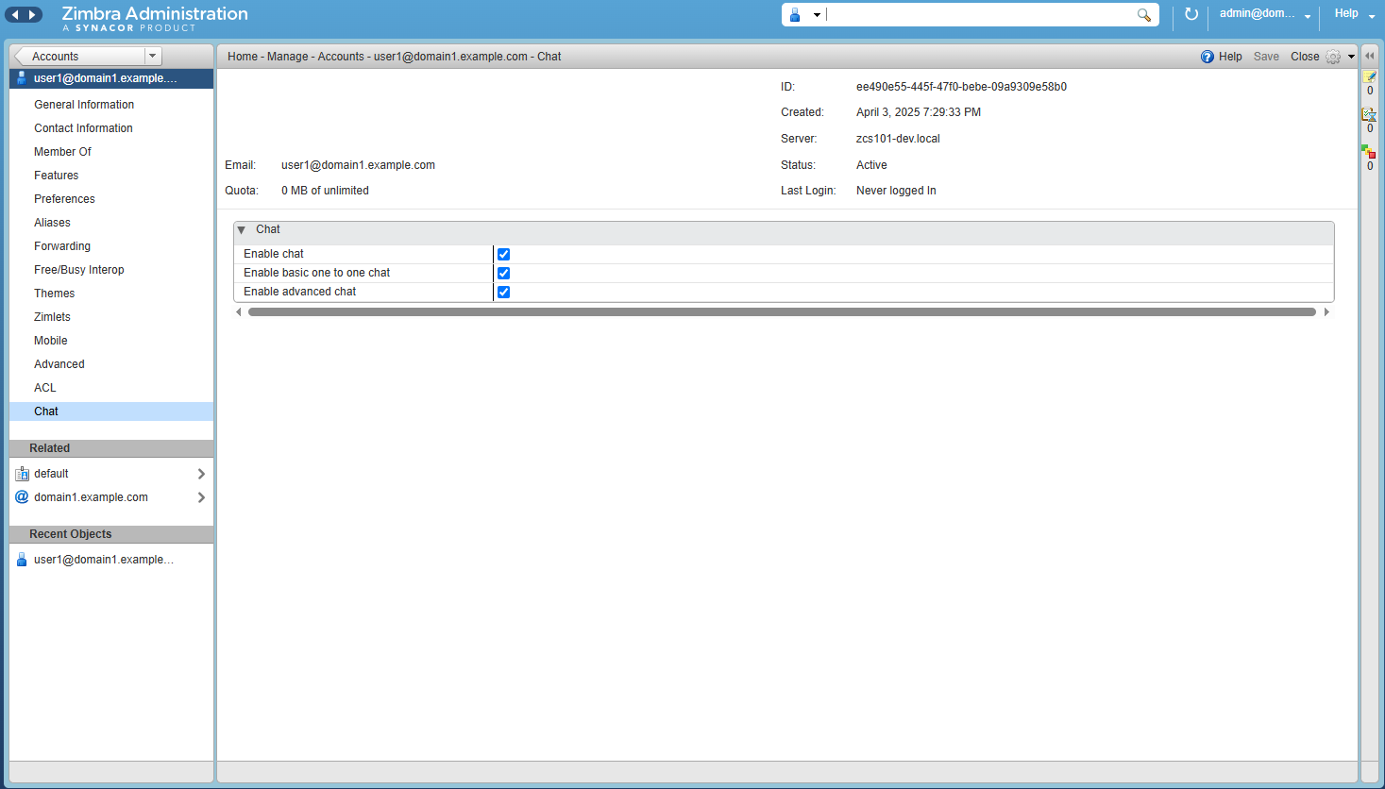
Task: Go to the Forwarding section
Action: [62, 246]
